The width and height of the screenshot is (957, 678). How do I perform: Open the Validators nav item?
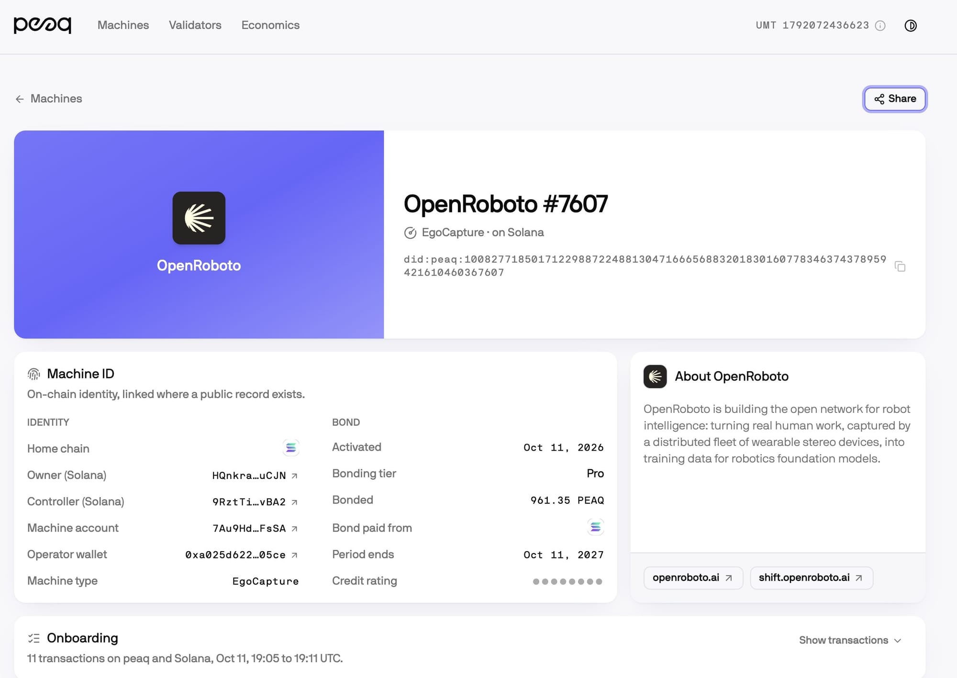pyautogui.click(x=195, y=25)
